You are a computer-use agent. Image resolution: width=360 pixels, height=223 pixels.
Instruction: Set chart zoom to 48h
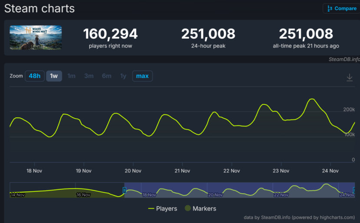tap(35, 76)
